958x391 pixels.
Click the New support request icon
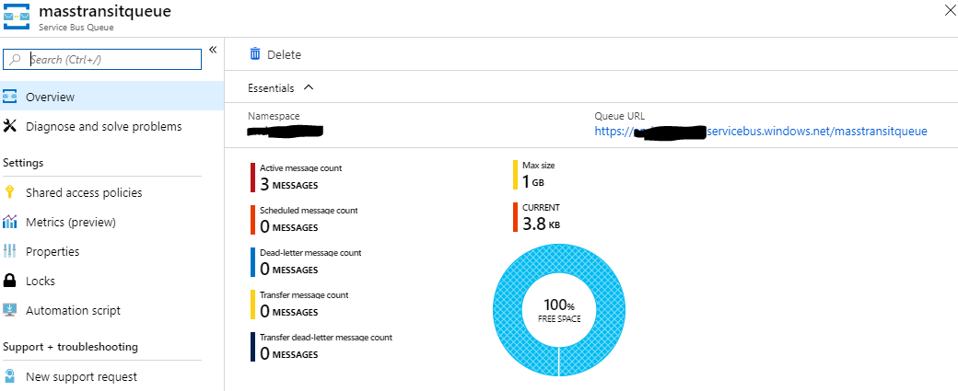[10, 375]
